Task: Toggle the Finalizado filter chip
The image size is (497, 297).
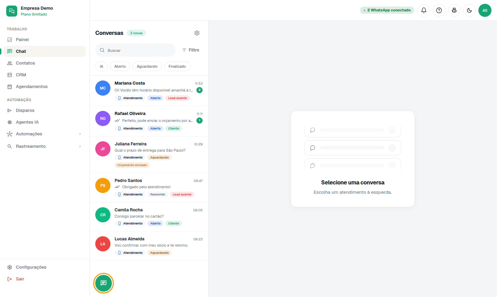Action: click(177, 66)
